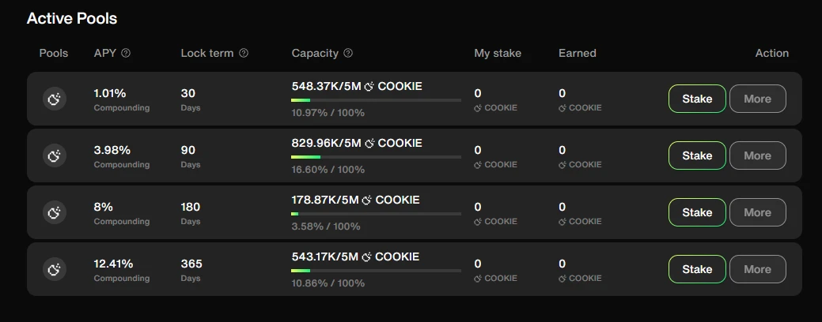Click the cookie icon of the 8% APY pool
The height and width of the screenshot is (322, 822).
(x=54, y=212)
